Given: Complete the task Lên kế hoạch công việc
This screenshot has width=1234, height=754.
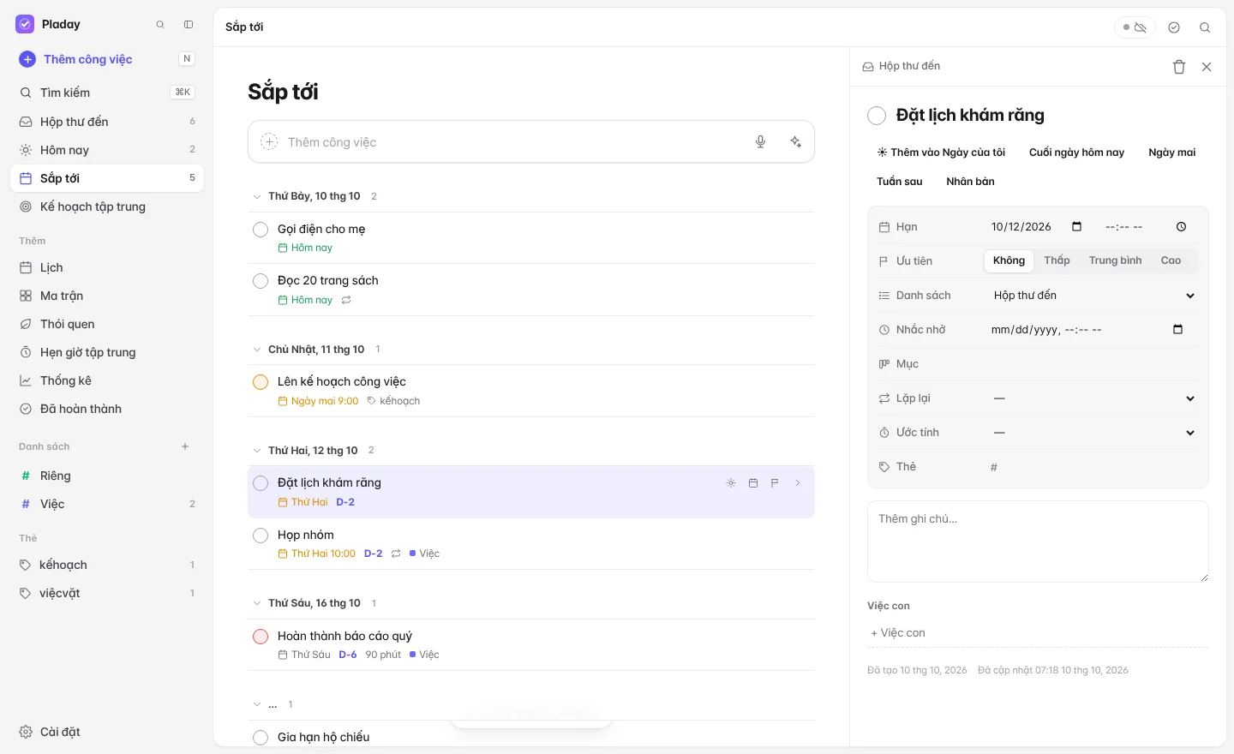Looking at the screenshot, I should (x=261, y=382).
